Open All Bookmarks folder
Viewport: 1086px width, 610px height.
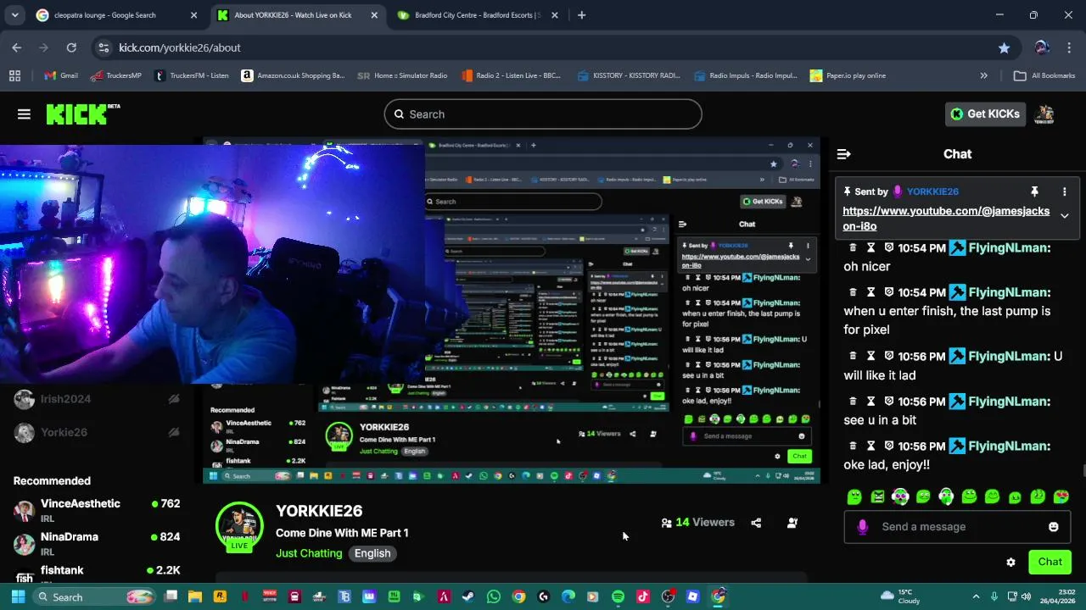tap(1044, 75)
